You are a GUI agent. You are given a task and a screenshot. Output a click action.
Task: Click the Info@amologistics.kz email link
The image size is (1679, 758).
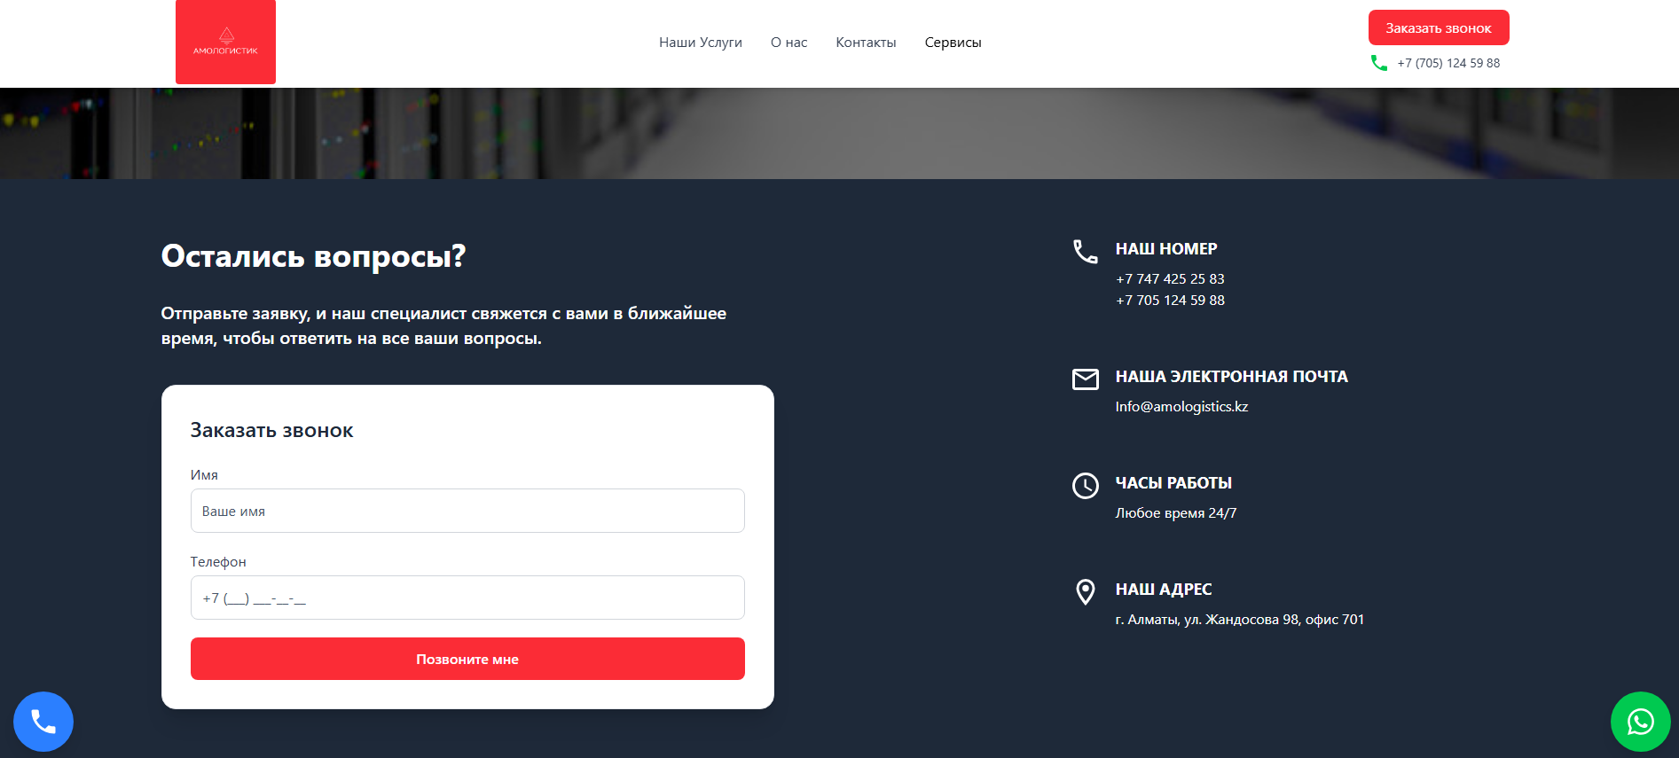pyautogui.click(x=1181, y=407)
